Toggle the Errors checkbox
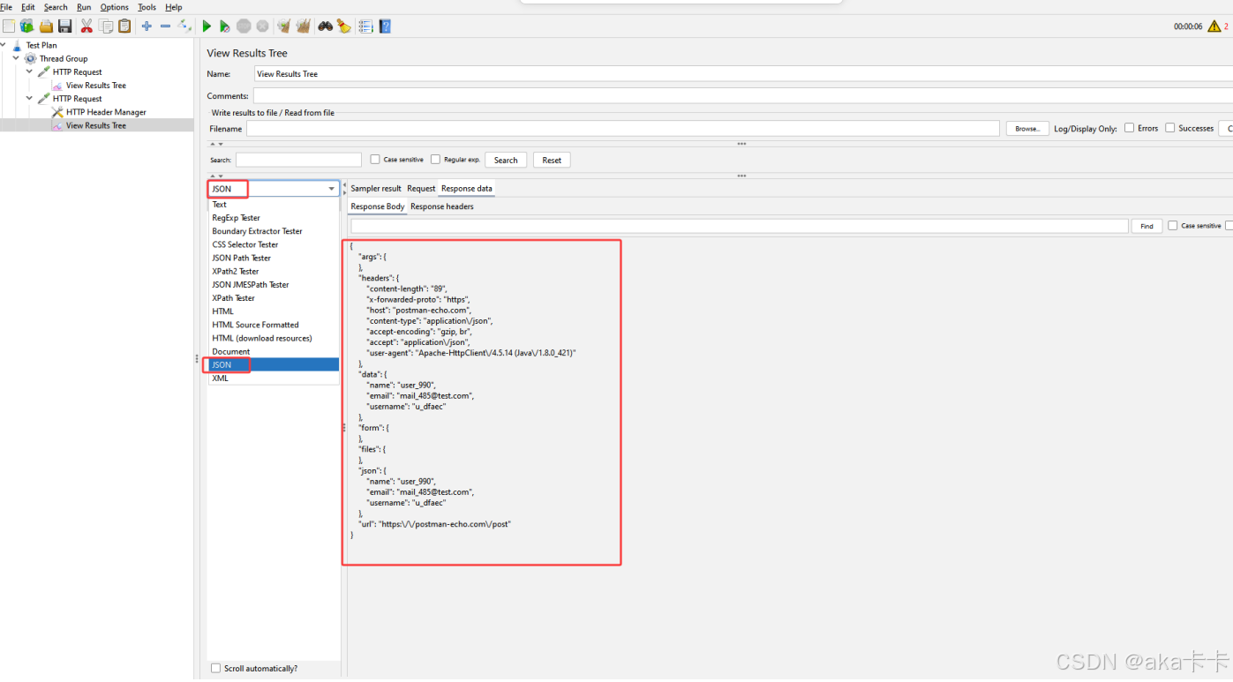1233x682 pixels. (1129, 128)
